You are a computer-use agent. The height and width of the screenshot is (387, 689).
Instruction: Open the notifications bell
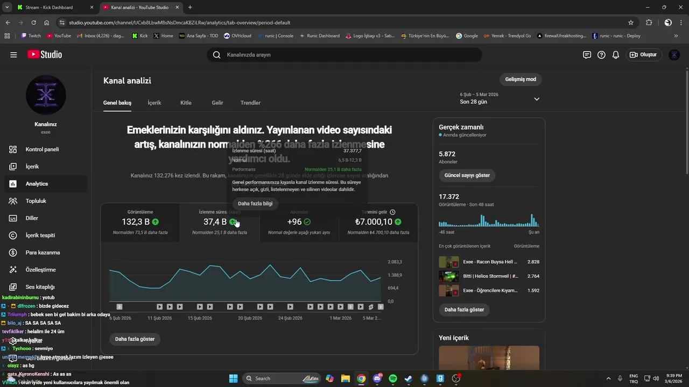pos(616,55)
